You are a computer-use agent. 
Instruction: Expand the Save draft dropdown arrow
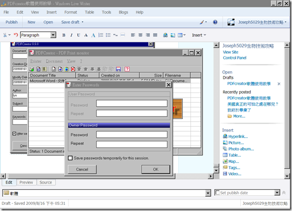click(82, 22)
